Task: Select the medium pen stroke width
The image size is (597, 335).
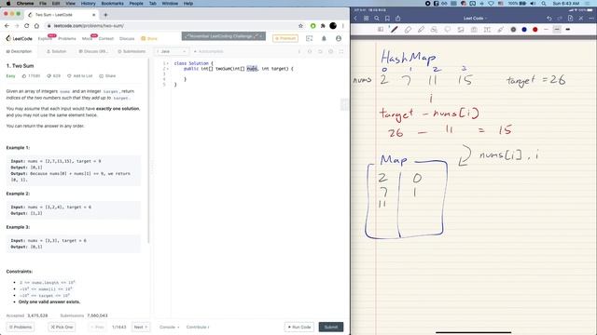Action: point(557,29)
